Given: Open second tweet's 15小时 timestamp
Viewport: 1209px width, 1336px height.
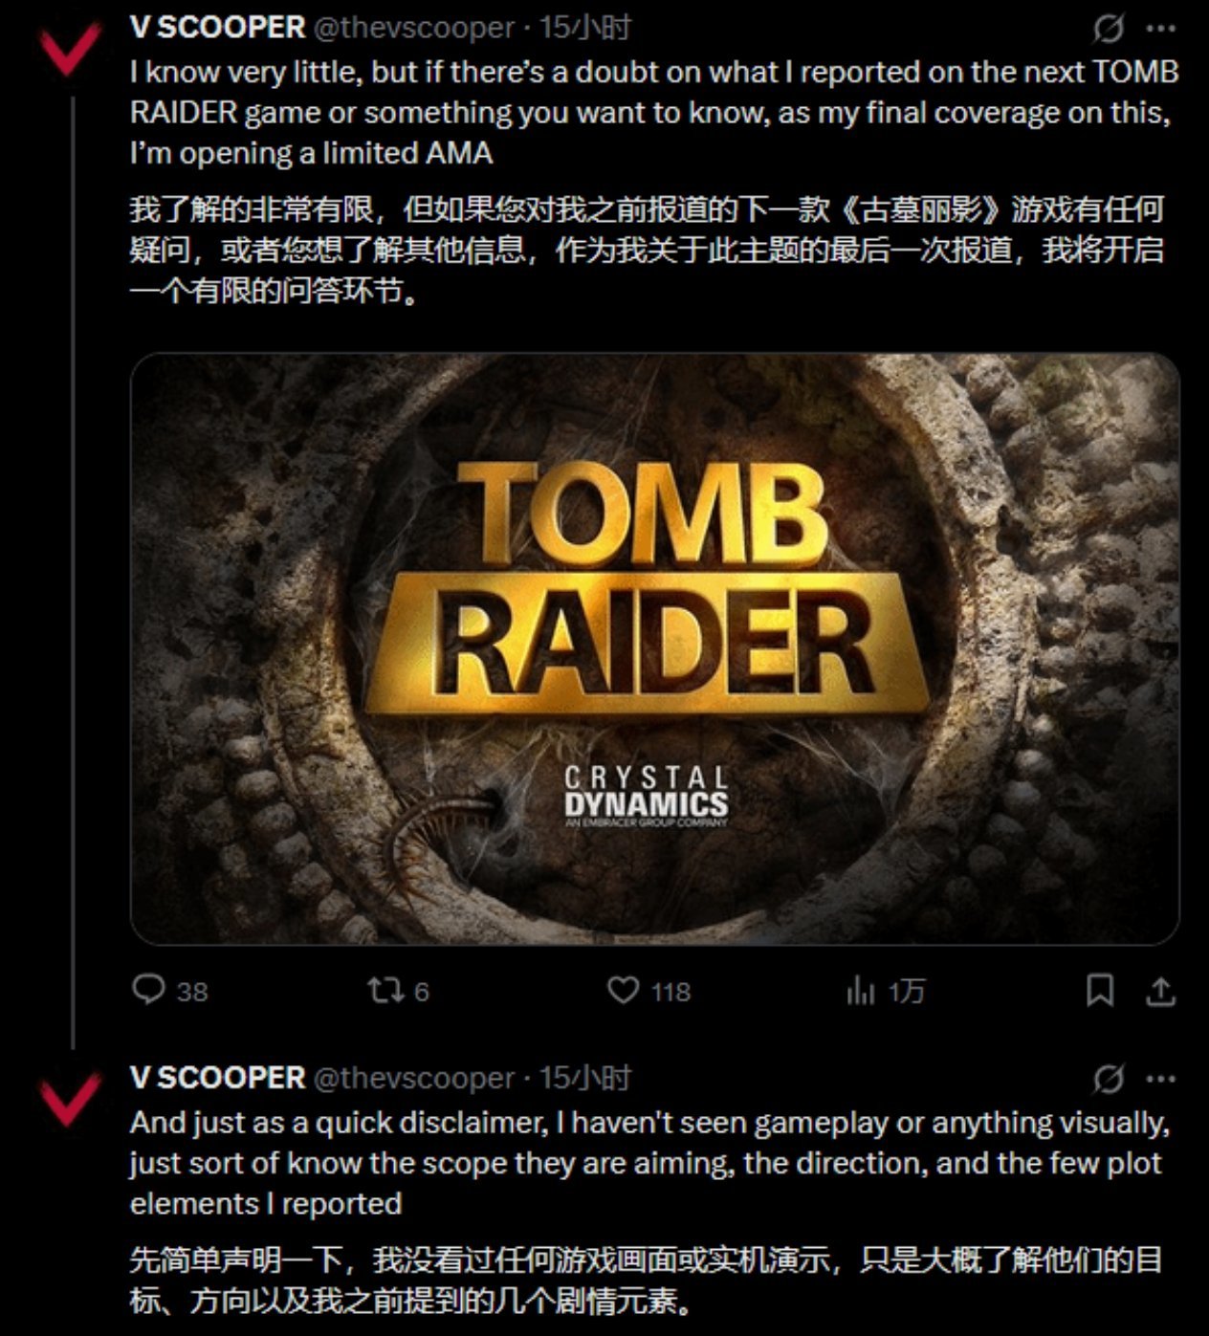Looking at the screenshot, I should [x=584, y=1078].
